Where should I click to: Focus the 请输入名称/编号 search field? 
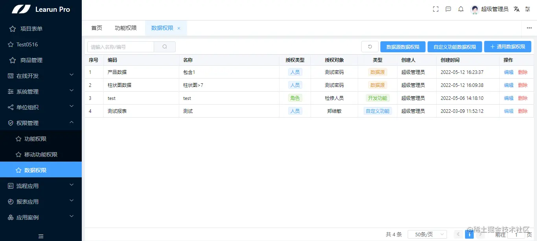tap(121, 47)
